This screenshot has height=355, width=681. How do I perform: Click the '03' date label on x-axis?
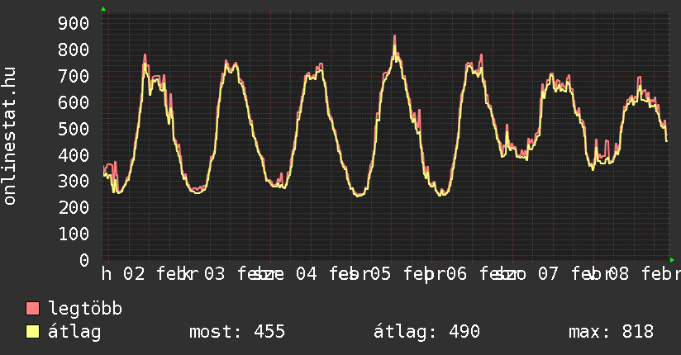coord(215,273)
